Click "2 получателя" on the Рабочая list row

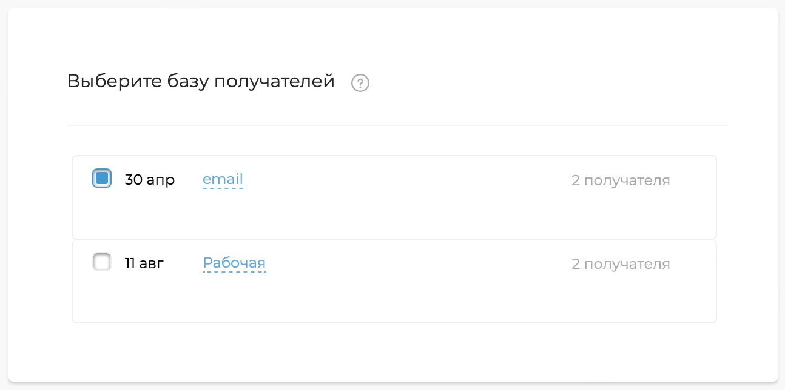[x=621, y=263]
